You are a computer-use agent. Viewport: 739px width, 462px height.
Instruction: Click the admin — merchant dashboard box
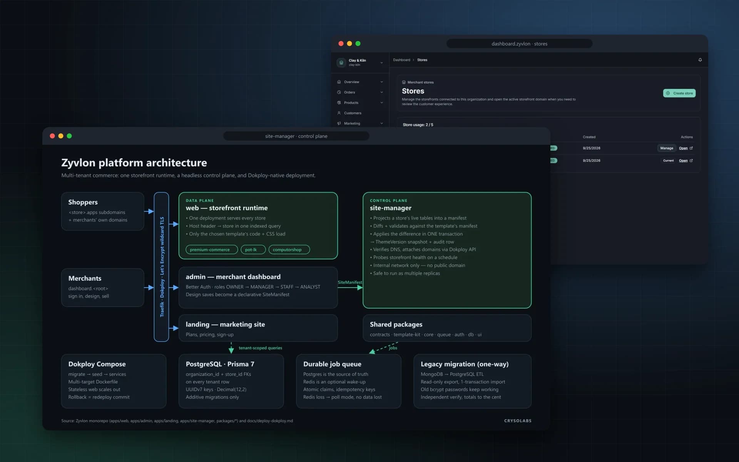[258, 288]
